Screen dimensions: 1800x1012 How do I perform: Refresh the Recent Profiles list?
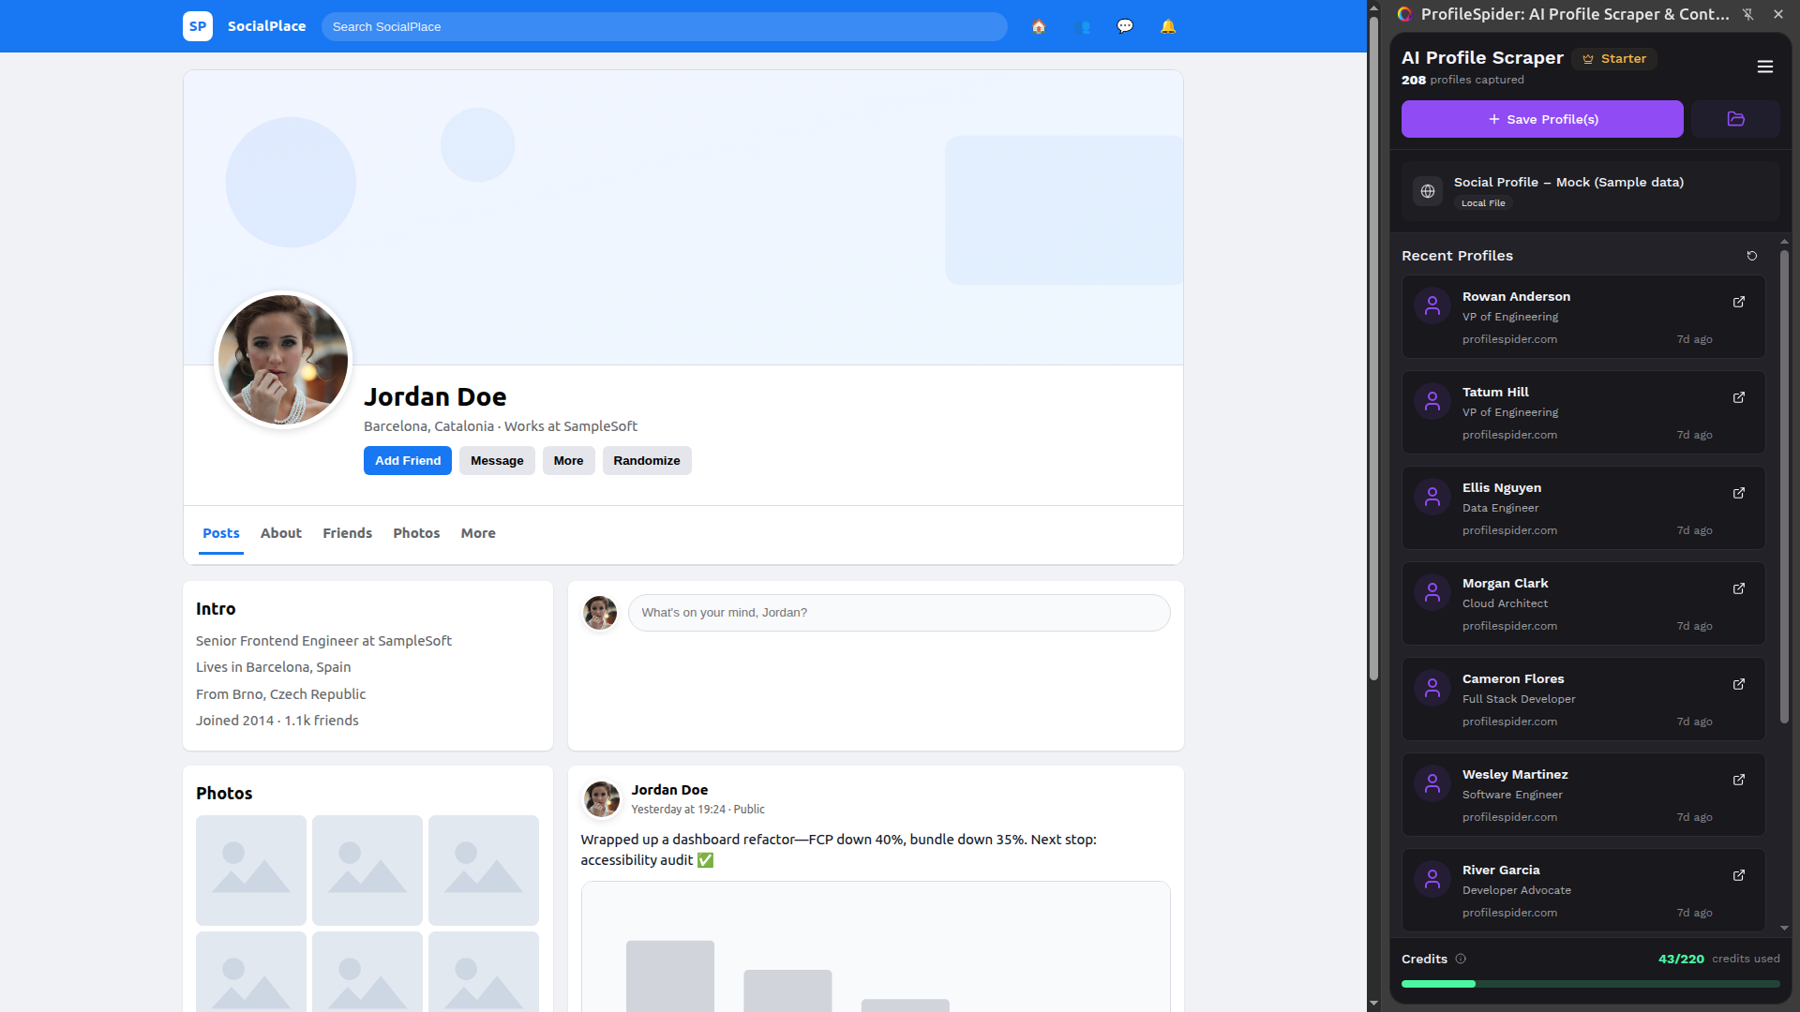point(1751,256)
